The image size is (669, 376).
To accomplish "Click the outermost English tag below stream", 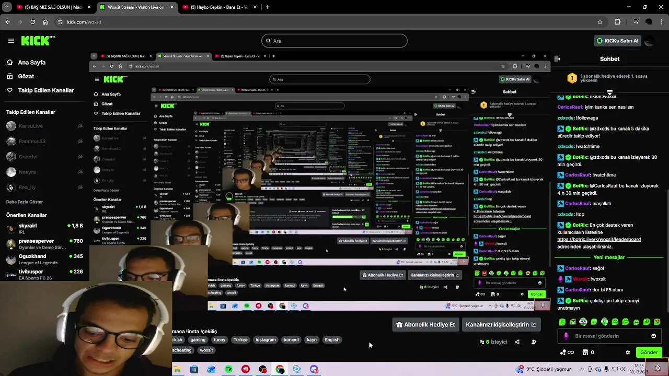I will (x=332, y=340).
